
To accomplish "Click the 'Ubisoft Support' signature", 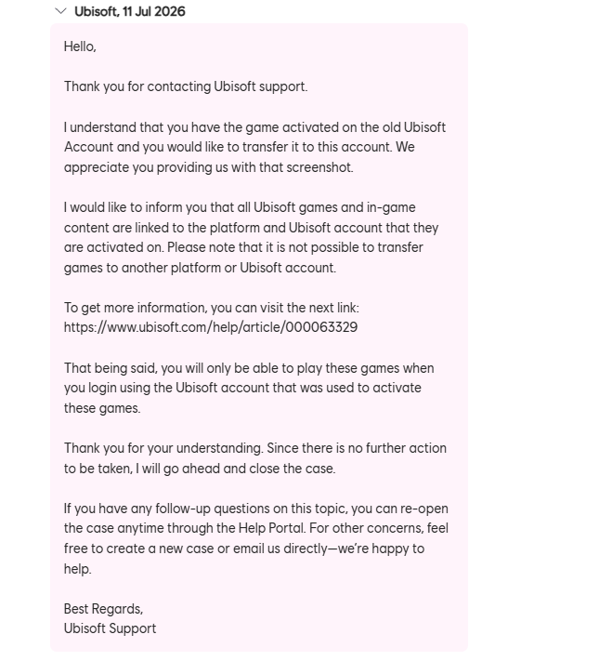I will tap(110, 628).
